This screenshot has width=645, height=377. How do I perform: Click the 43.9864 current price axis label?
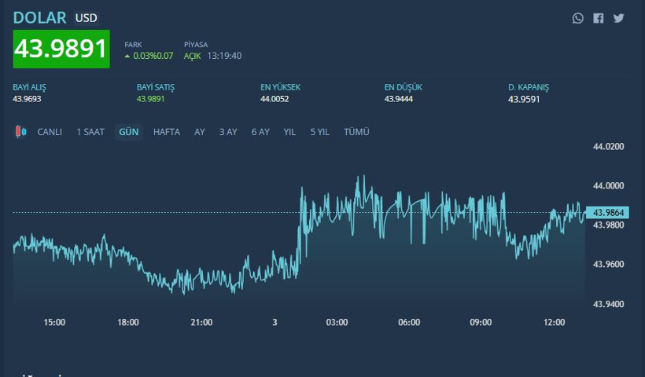point(608,213)
